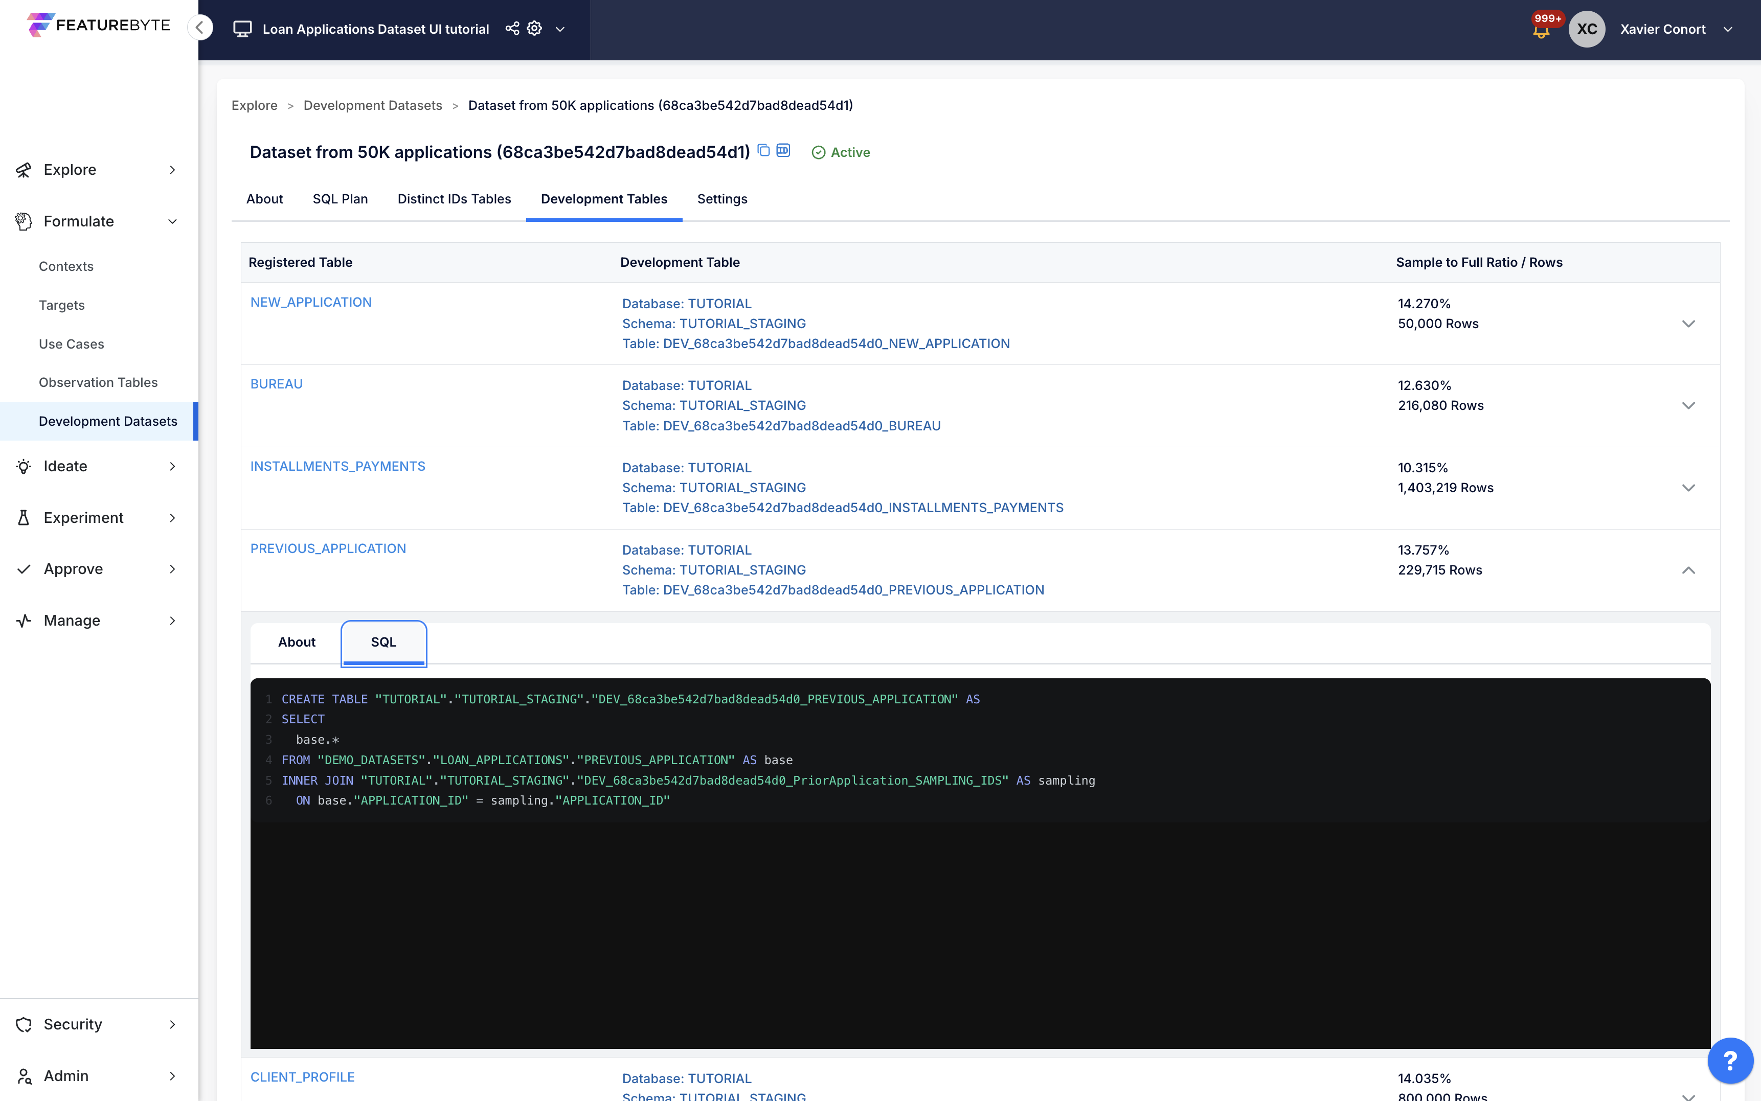Viewport: 1761px width, 1101px height.
Task: Click the copy dataset name icon
Action: pyautogui.click(x=763, y=151)
